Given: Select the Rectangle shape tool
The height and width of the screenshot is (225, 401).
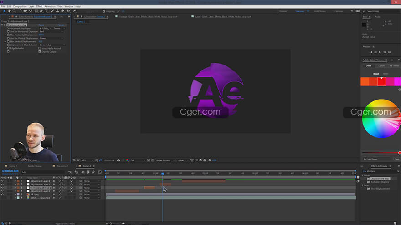Looking at the screenshot, I should [x=36, y=11].
